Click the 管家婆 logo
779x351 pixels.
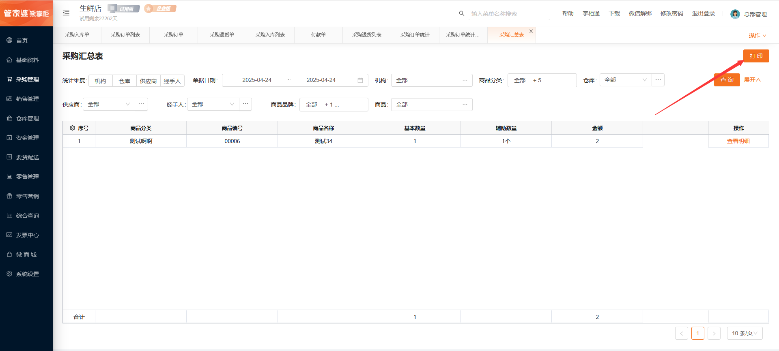coord(26,13)
